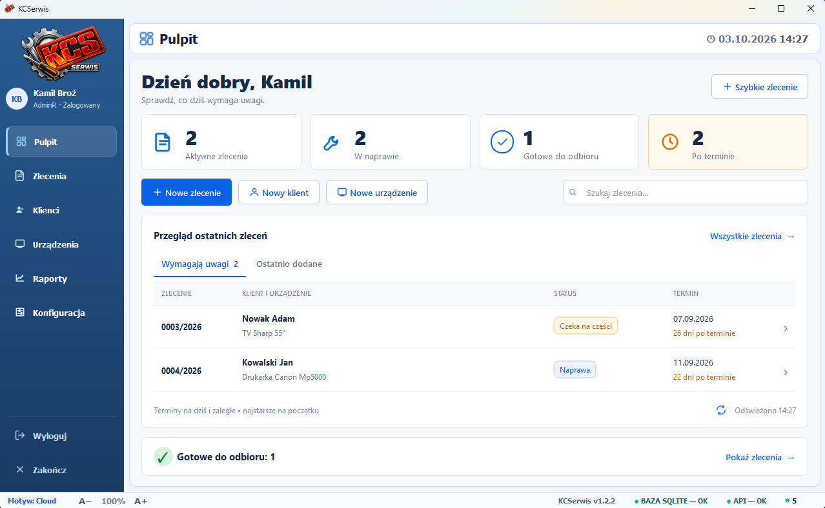
Task: Click the device text Drukarka Canon Mp5000
Action: [x=284, y=377]
